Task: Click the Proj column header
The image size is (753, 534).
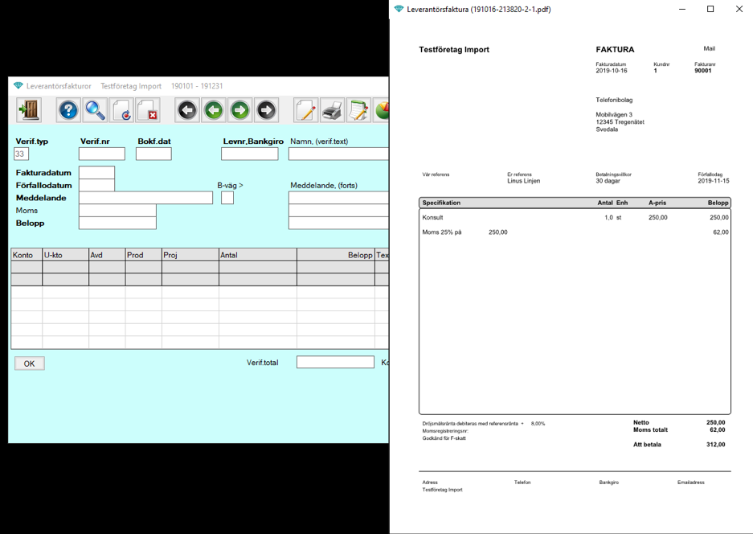Action: 190,255
